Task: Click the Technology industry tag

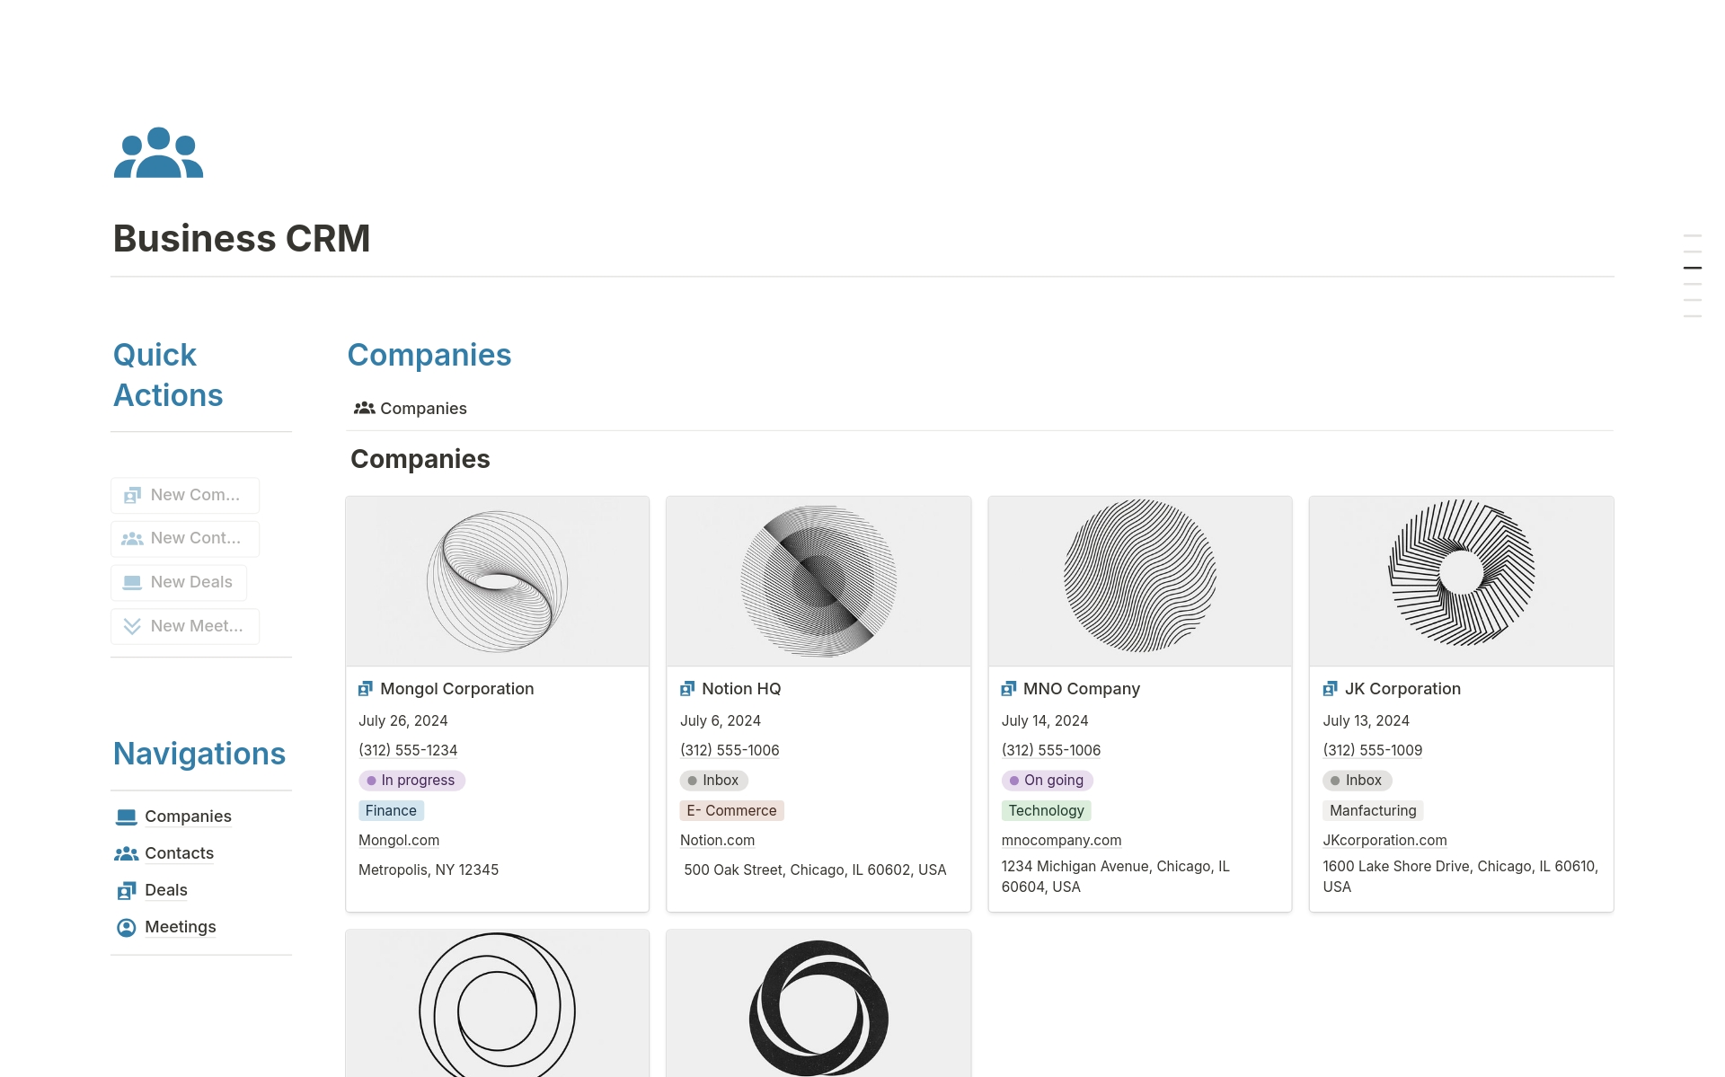Action: 1046,810
